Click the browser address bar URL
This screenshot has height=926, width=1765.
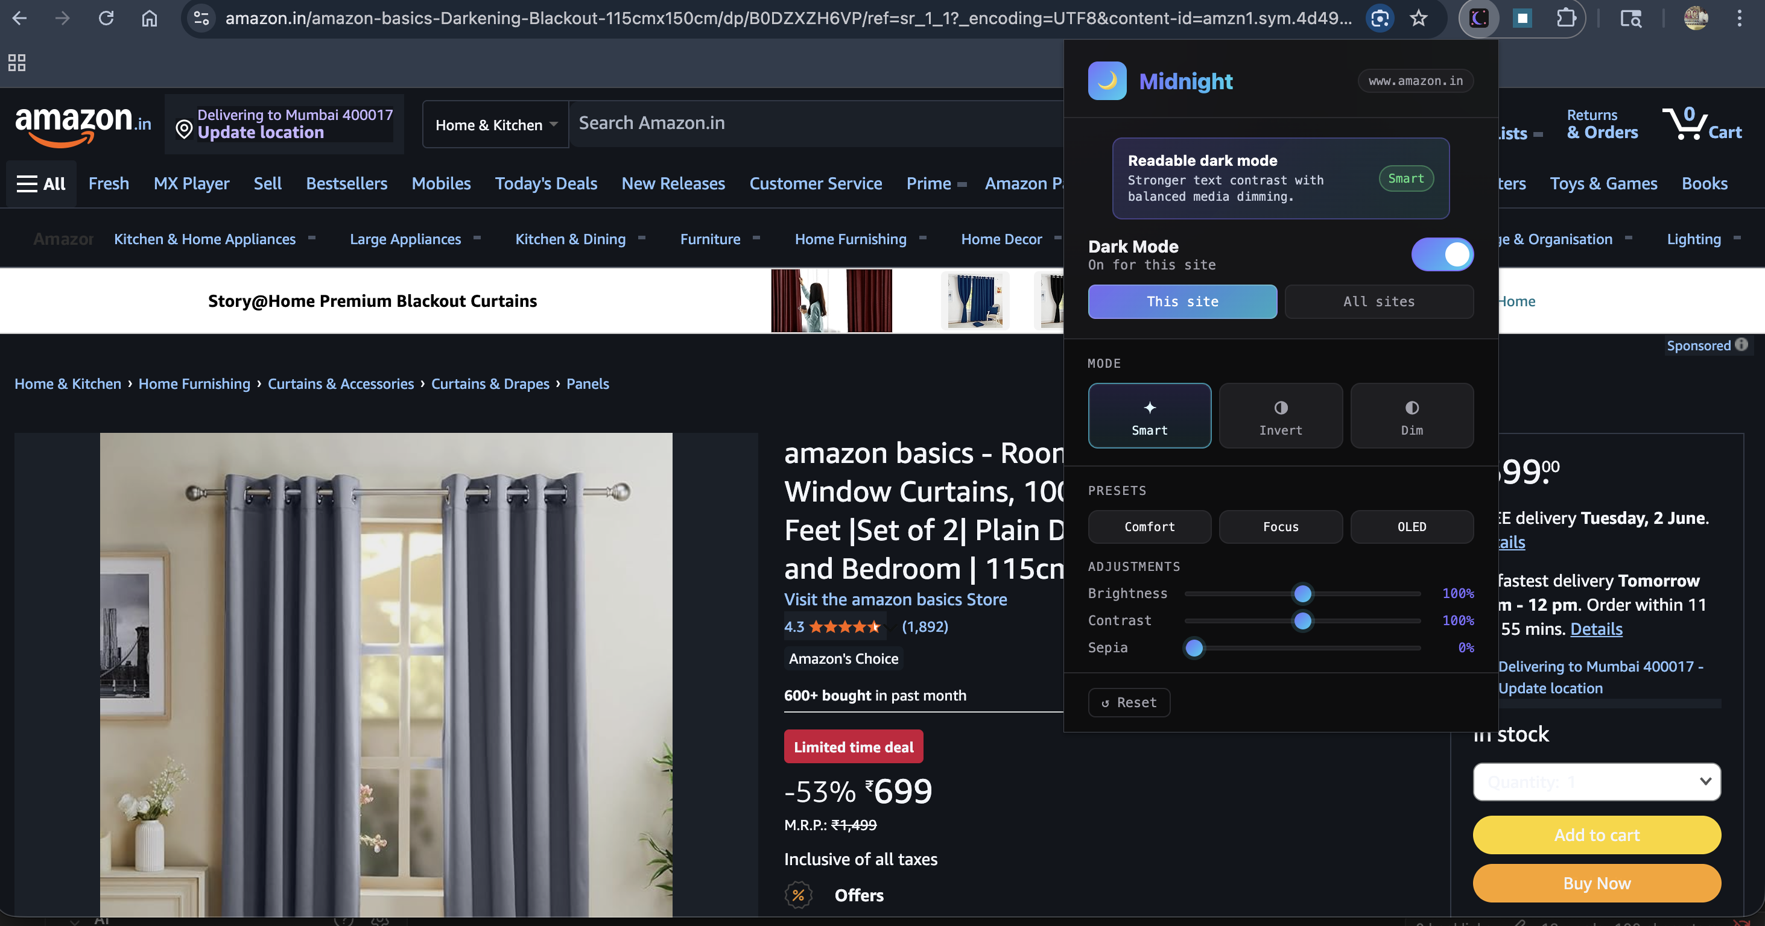tap(788, 18)
